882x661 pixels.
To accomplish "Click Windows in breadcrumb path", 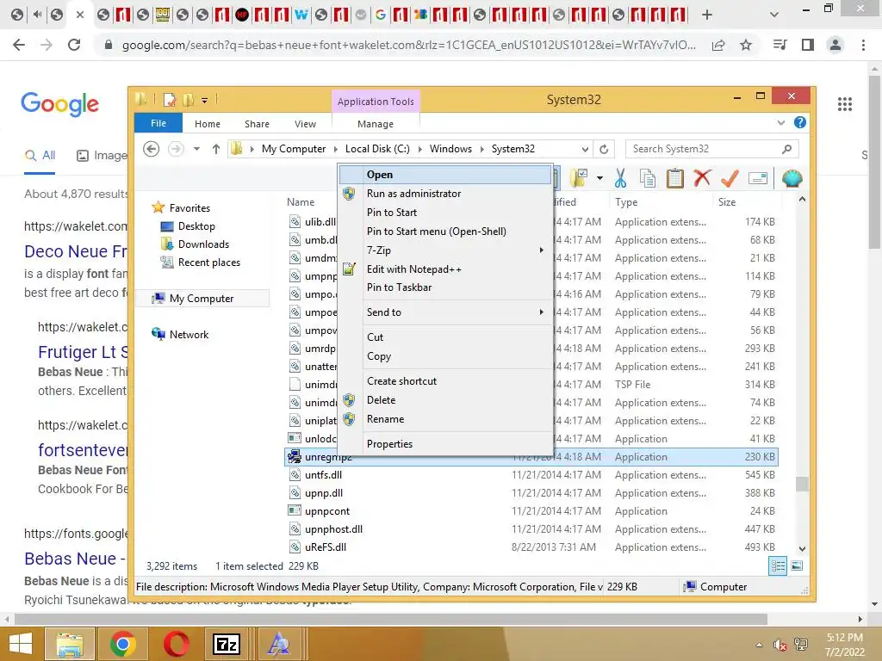I will pos(450,149).
